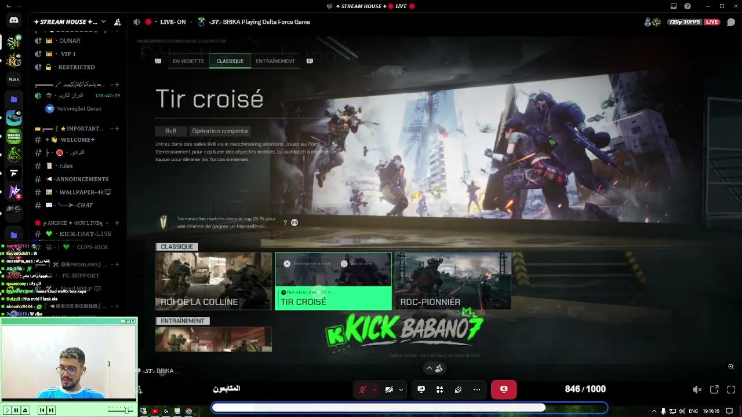Open Windows notification center

click(x=729, y=411)
